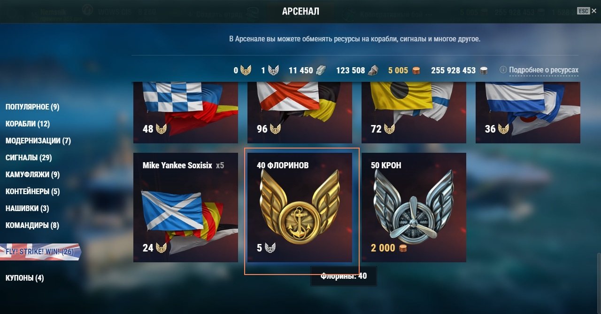The height and width of the screenshot is (314, 601).
Task: Switch to Сигналы (29) category
Action: 29,158
